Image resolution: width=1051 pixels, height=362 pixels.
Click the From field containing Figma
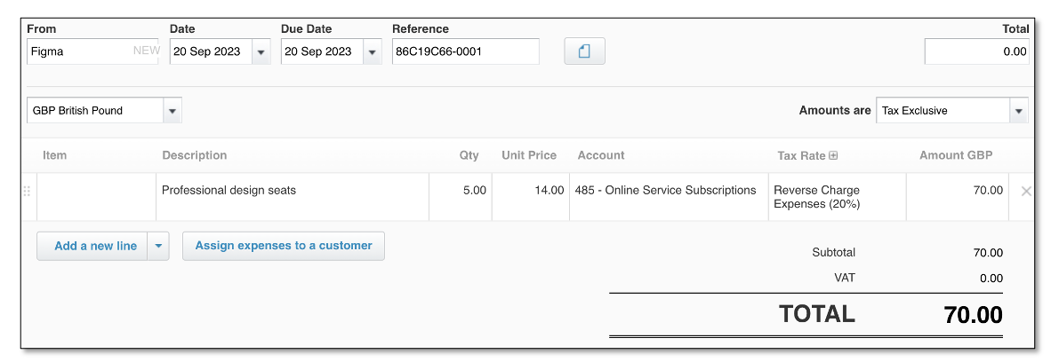(93, 51)
